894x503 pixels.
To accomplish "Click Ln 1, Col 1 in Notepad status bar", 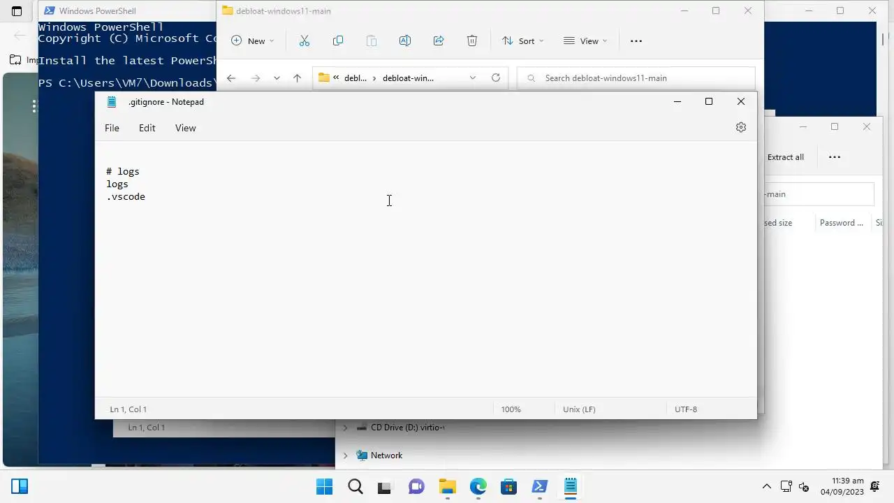I will pyautogui.click(x=129, y=409).
